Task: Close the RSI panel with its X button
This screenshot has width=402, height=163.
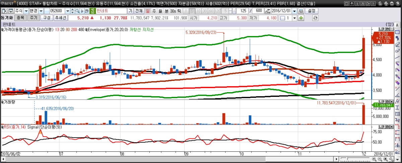Action: pos(392,127)
